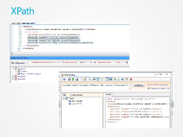Image resolution: width=183 pixels, height=137 pixels.
Task: Click the icon beside 'type = Double'
Action: coord(70,101)
